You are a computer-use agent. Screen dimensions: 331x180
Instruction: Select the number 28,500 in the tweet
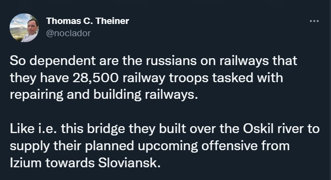click(x=96, y=78)
